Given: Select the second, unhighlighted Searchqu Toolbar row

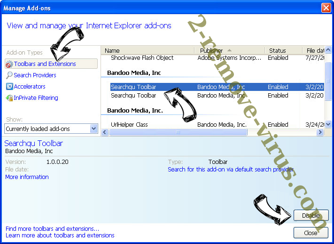Looking at the screenshot, I should click(x=217, y=96).
